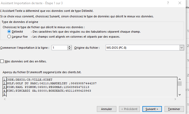The width and height of the screenshot is (189, 114).
Task: Enable 'Mes données ont des en-têtes' checkbox
Action: click(x=2, y=61)
